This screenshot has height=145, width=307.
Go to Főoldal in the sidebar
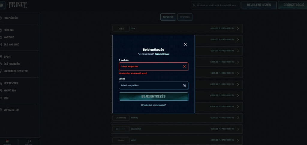pyautogui.click(x=9, y=30)
